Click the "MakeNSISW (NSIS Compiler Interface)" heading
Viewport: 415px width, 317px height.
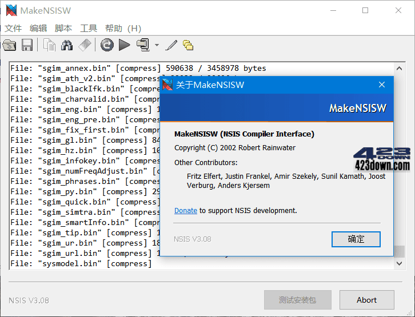(x=244, y=134)
